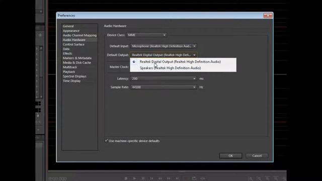Toggle the Loop Playback icon
Screen dimensions: 322x181
194,178
